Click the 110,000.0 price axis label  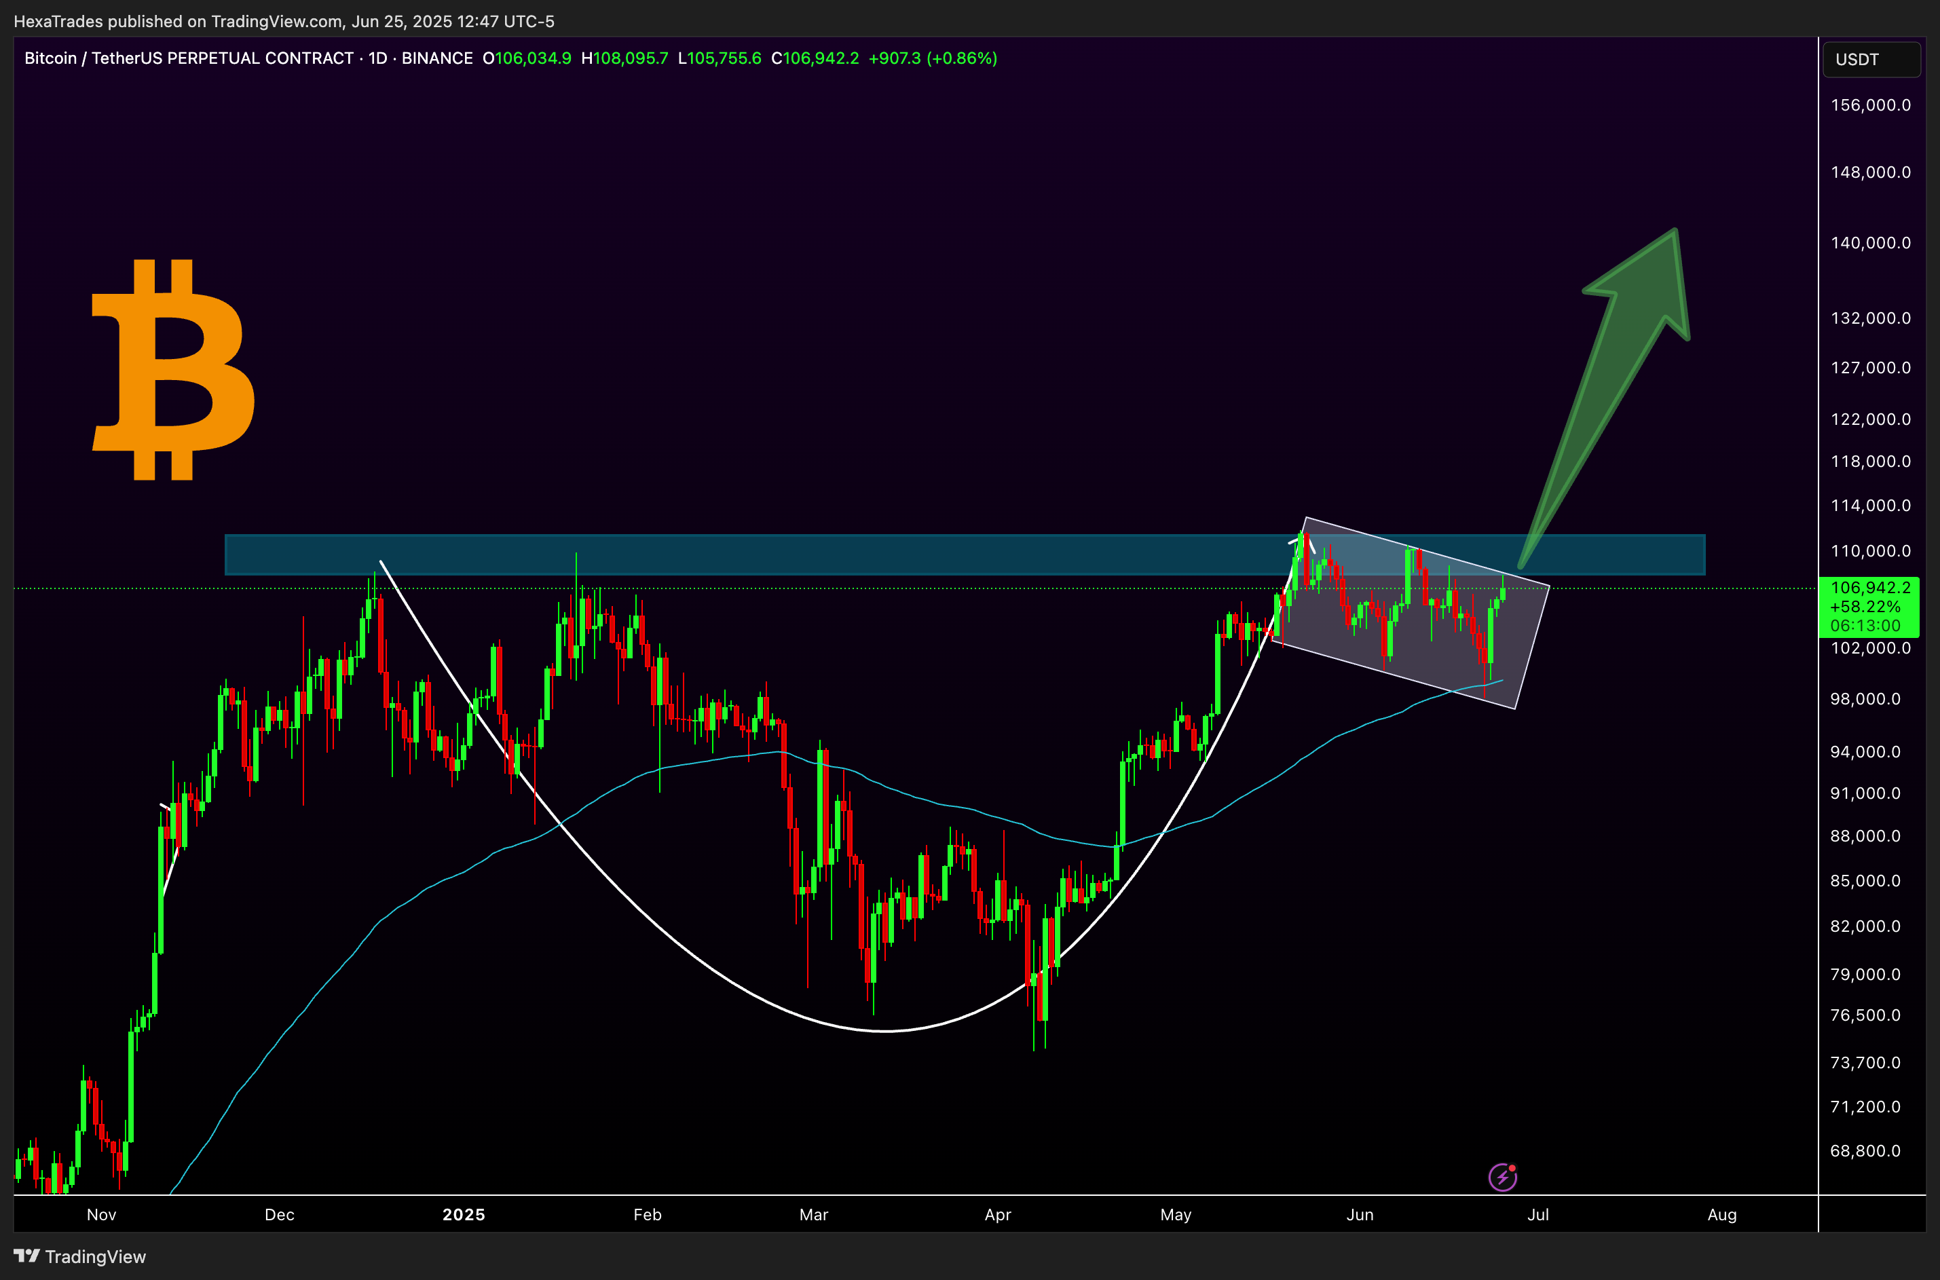tap(1871, 552)
